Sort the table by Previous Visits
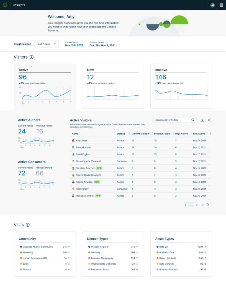This screenshot has width=226, height=284. 162,133
